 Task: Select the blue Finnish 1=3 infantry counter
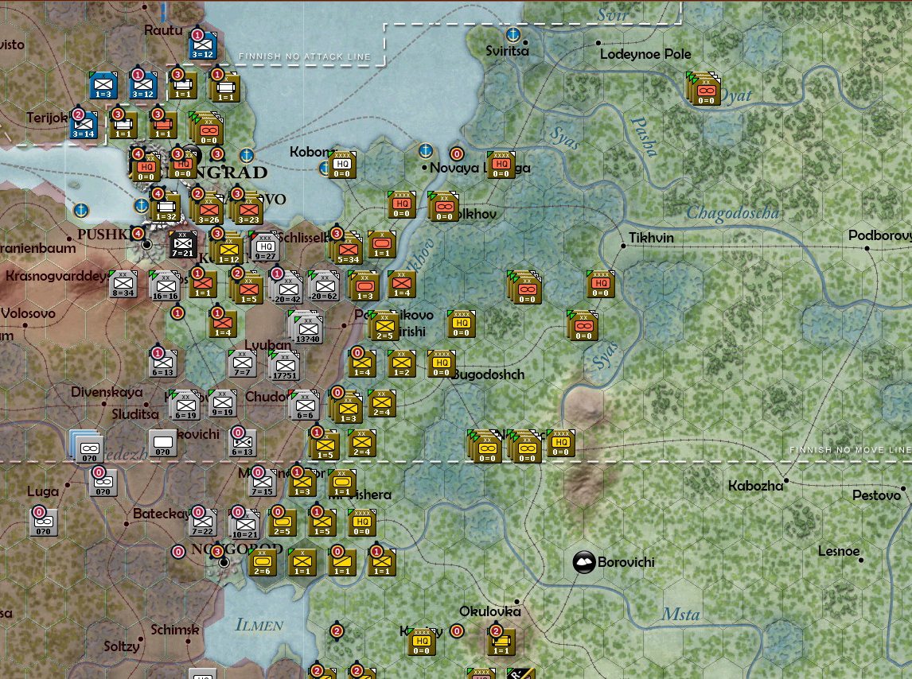click(103, 85)
